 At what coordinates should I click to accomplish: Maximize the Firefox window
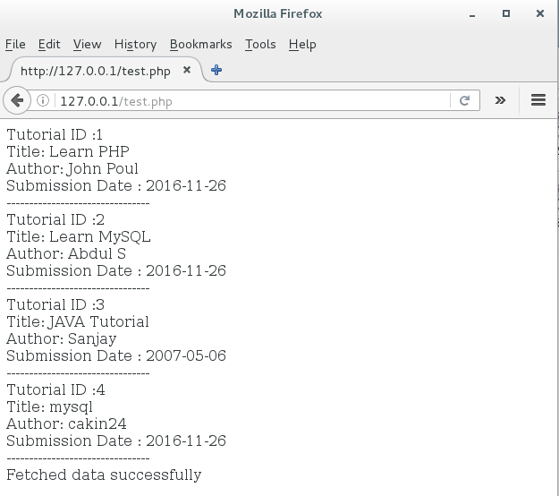(506, 13)
